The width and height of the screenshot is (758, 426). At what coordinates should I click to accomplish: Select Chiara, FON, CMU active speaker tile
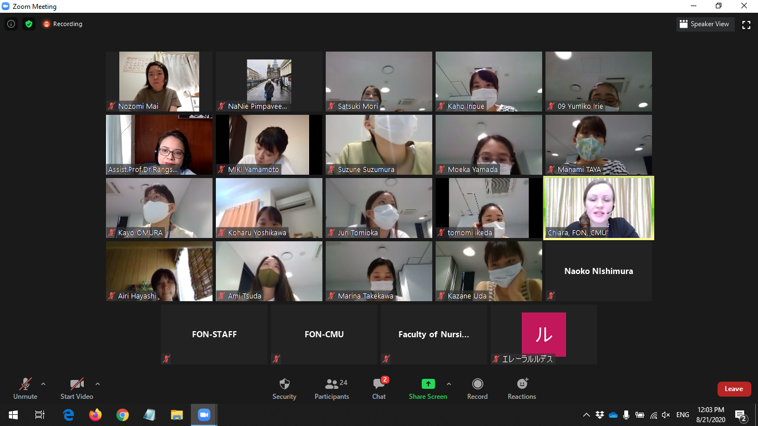coord(599,208)
